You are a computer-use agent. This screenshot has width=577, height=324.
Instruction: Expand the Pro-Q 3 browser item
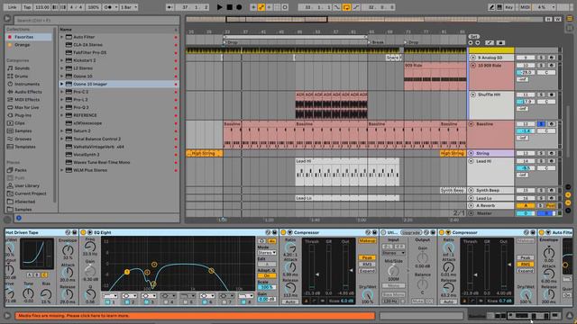pos(62,108)
